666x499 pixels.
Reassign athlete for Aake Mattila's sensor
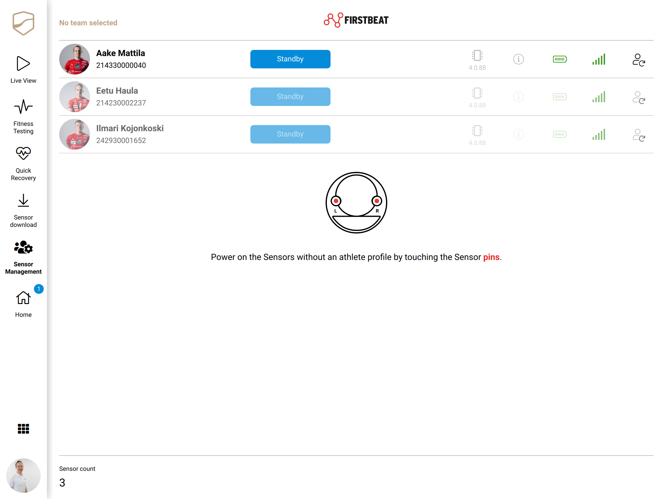(639, 60)
